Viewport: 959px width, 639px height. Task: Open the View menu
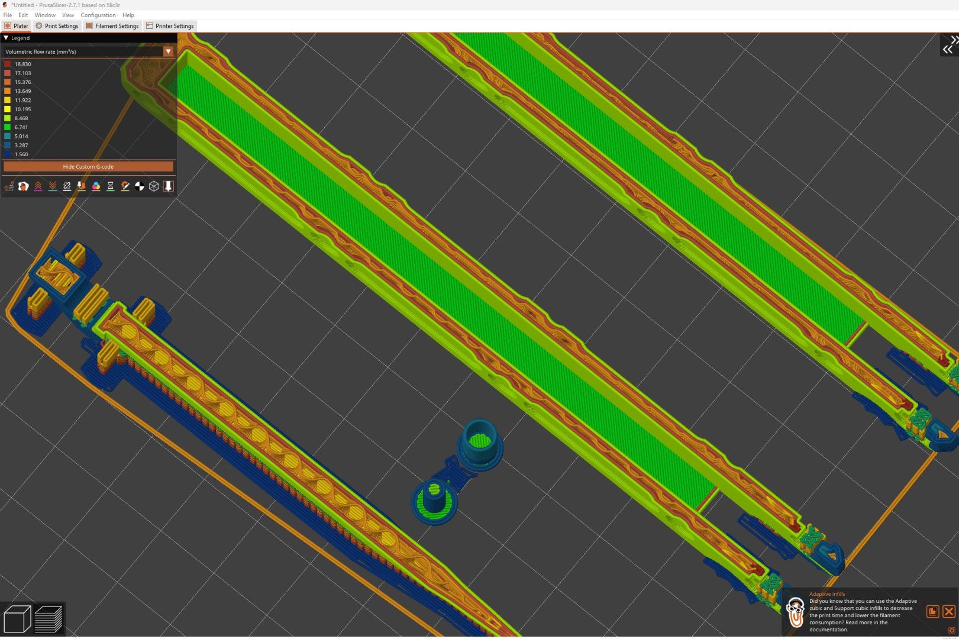[x=68, y=15]
